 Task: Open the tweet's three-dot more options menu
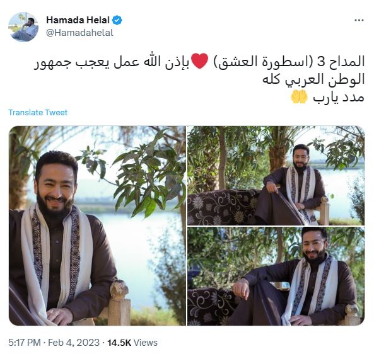[359, 20]
